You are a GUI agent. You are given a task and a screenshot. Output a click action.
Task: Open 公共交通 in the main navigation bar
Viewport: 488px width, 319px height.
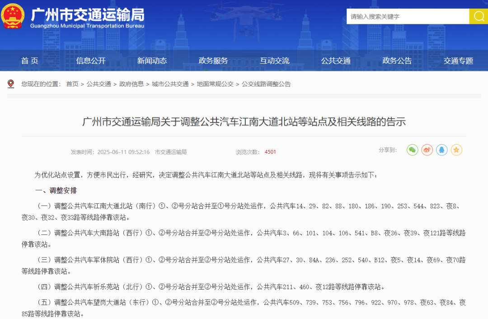point(336,61)
